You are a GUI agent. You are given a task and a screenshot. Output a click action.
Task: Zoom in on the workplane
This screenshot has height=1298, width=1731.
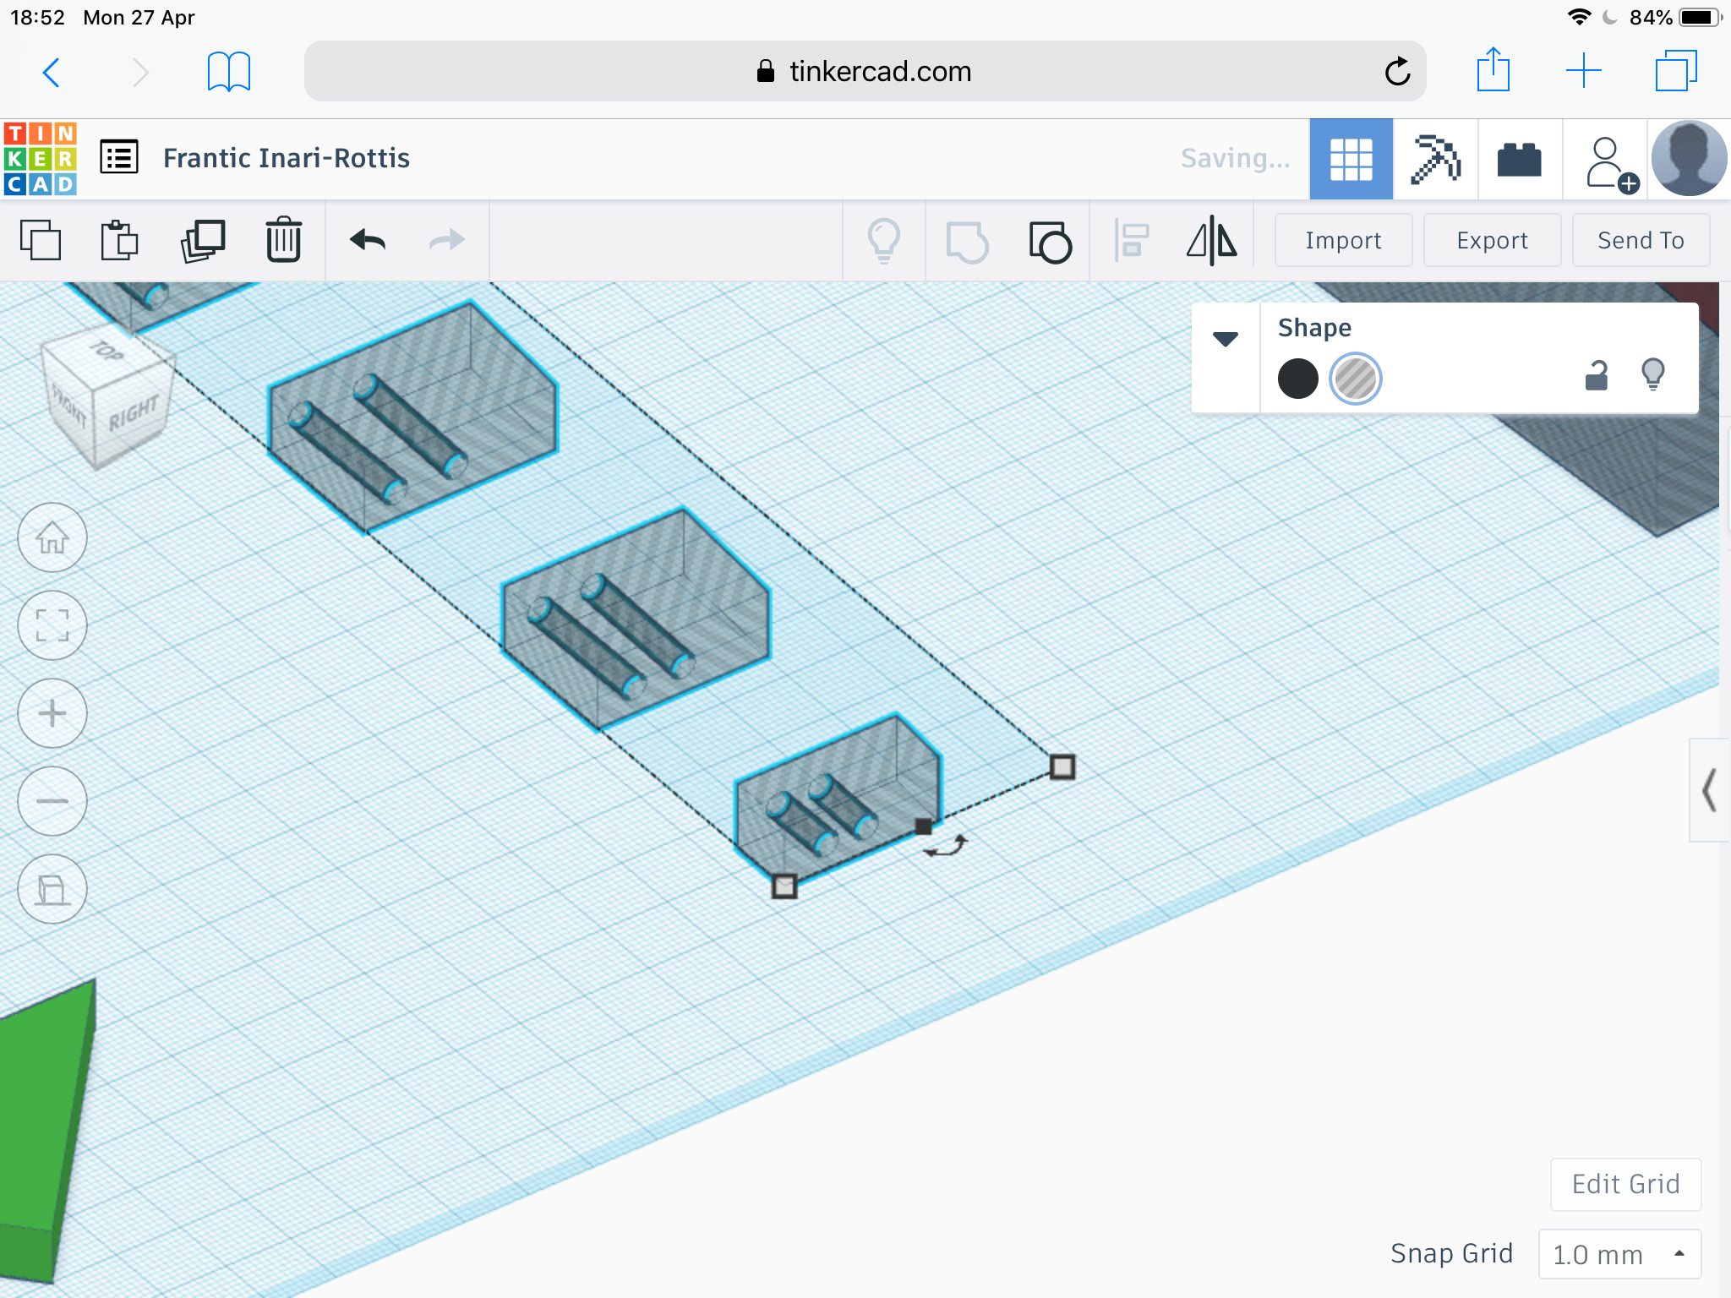pos(52,713)
